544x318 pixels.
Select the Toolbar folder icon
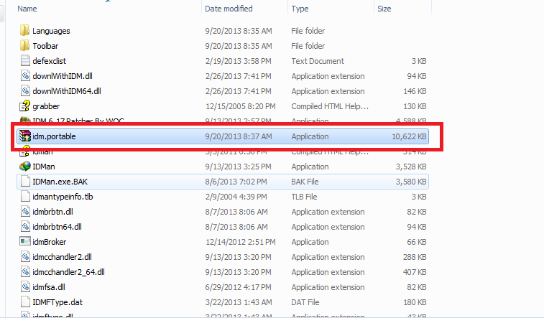click(x=24, y=45)
